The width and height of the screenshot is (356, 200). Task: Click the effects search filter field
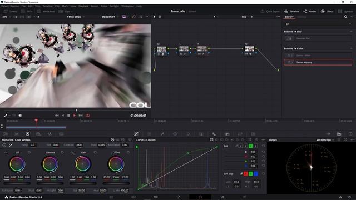tap(318, 24)
